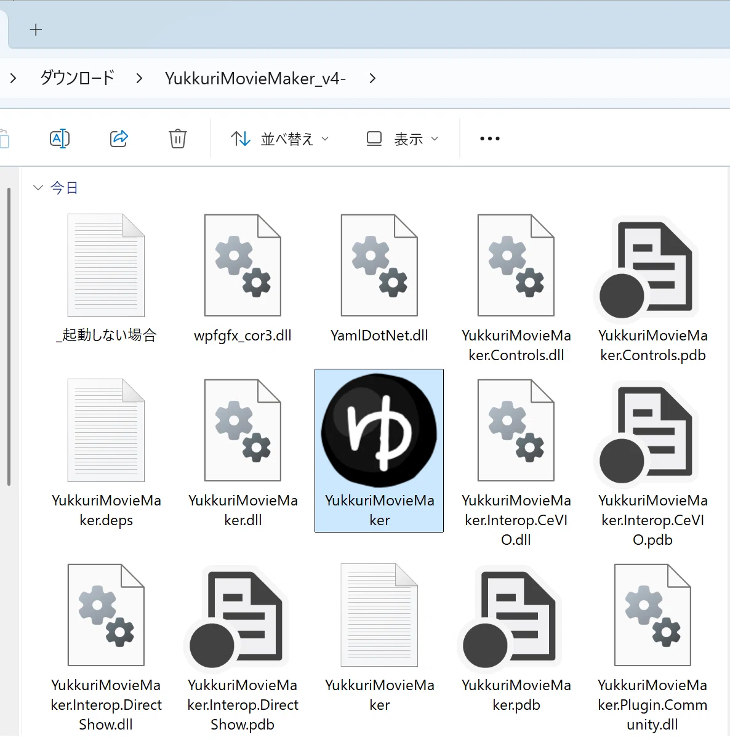730x740 pixels.
Task: Expand the chevron after YukkuriMovieMaker_v4- breadcrumb
Action: pyautogui.click(x=372, y=78)
